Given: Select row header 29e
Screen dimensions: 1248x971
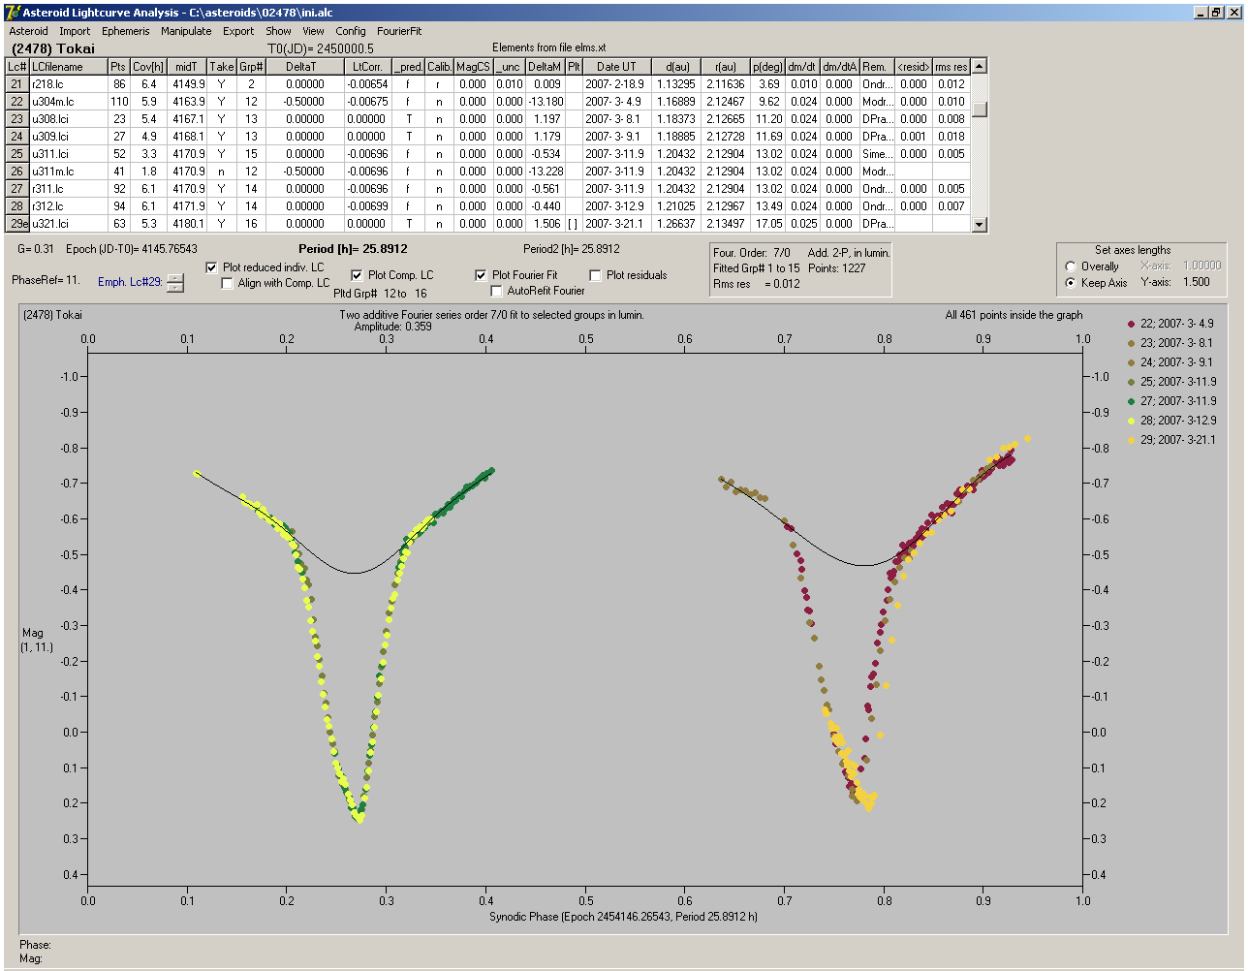Looking at the screenshot, I should coord(17,224).
